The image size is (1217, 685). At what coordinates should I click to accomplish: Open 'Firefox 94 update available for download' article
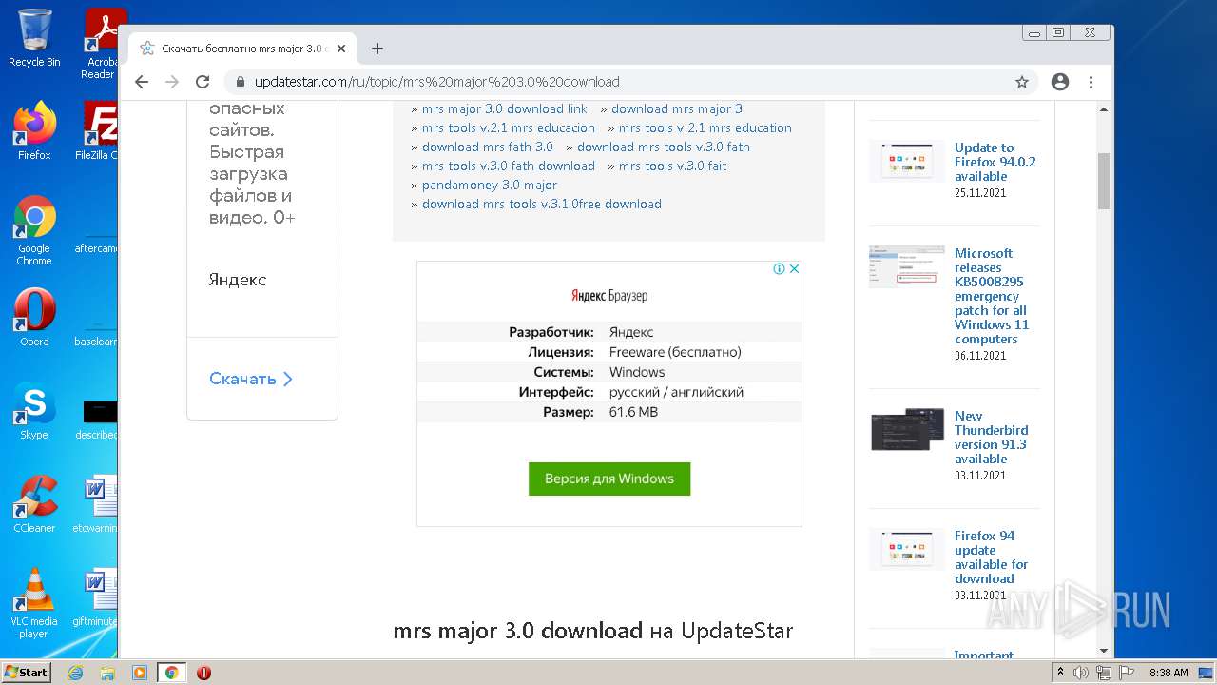coord(991,557)
